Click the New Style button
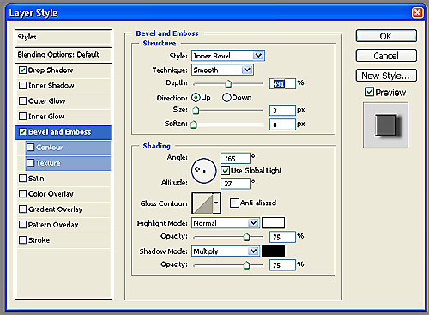Image resolution: width=429 pixels, height=315 pixels. coord(386,76)
